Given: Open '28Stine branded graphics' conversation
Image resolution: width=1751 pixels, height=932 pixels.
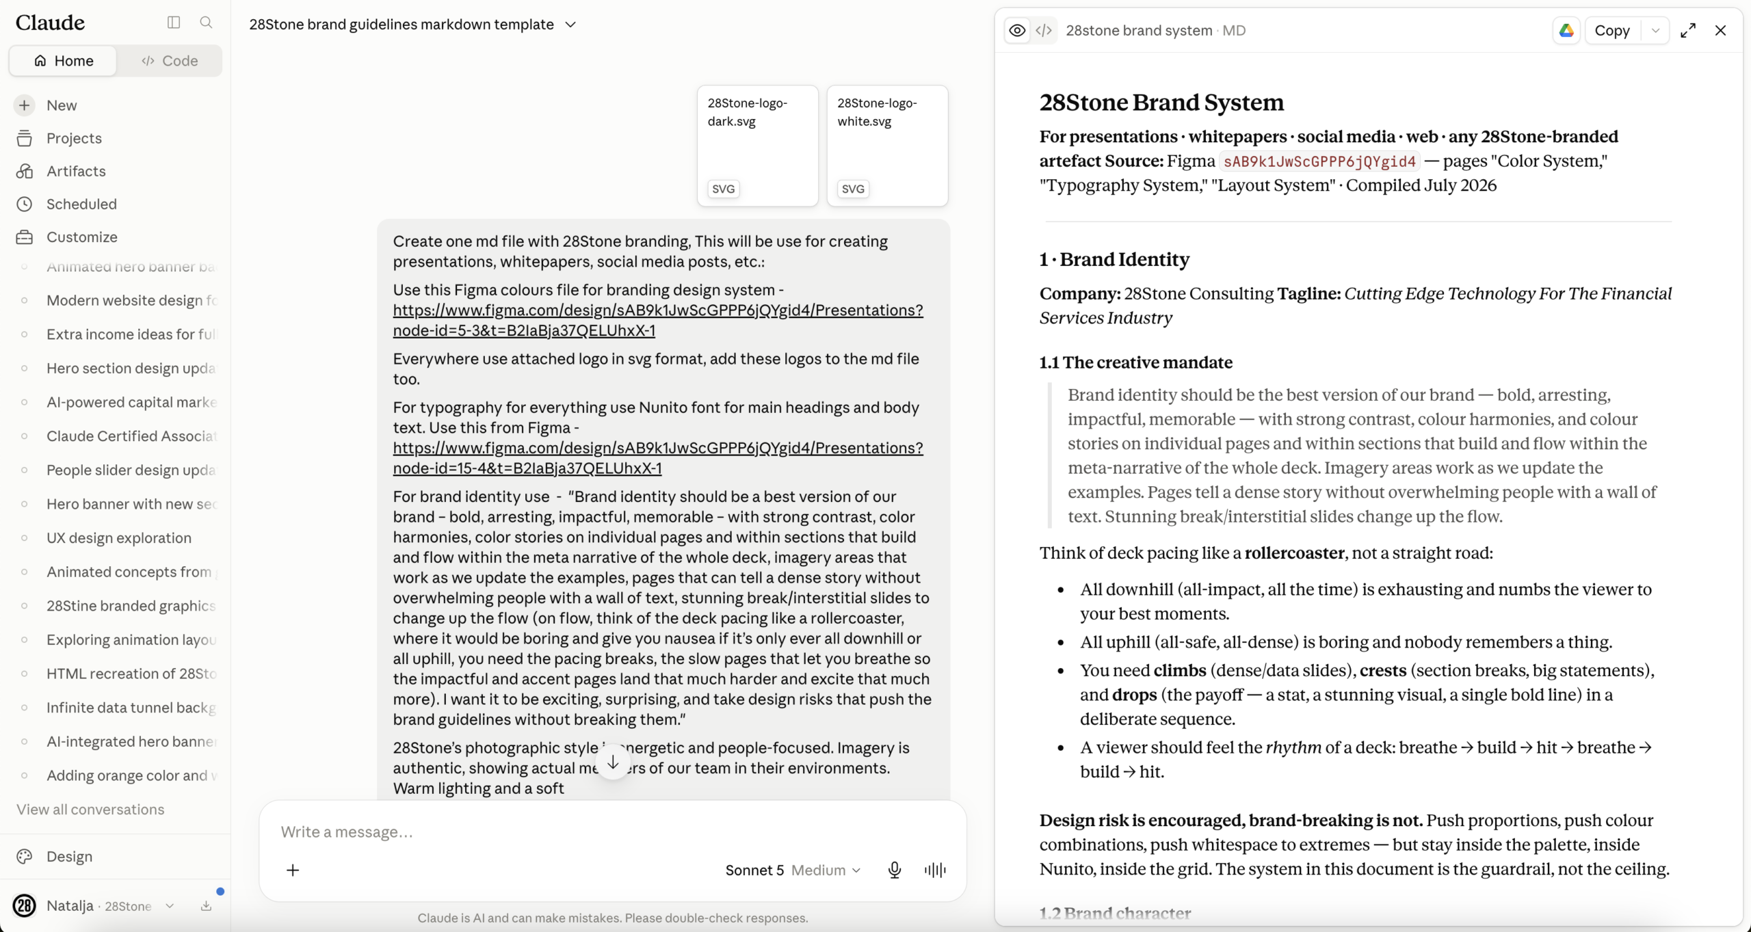Looking at the screenshot, I should pos(115,606).
